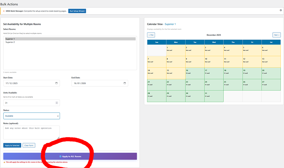Click the Apply to Selected button

pyautogui.click(x=12, y=145)
